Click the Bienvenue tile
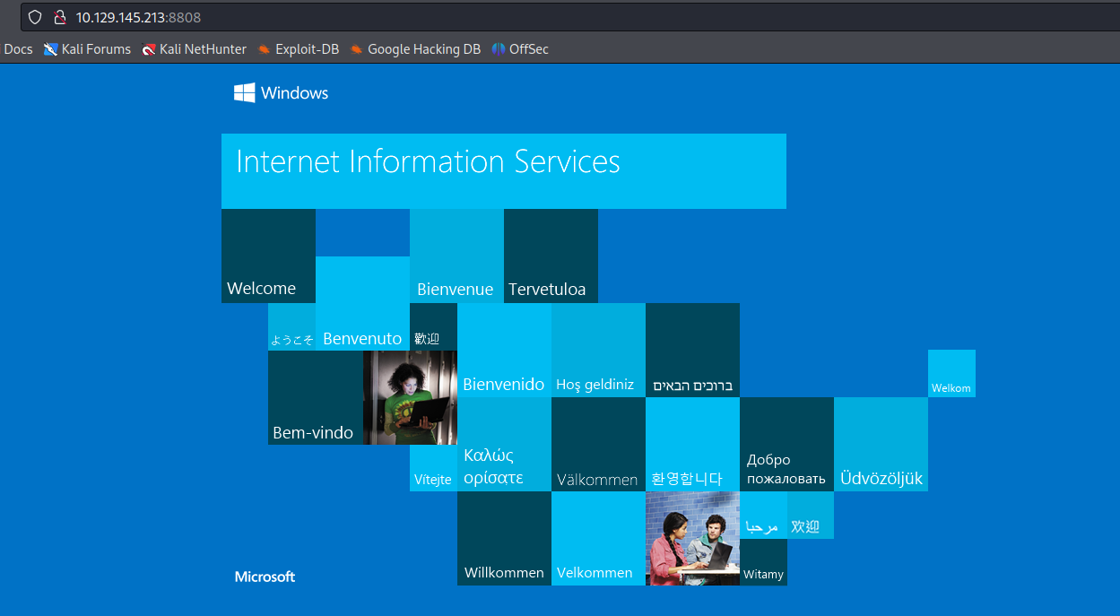 (456, 256)
